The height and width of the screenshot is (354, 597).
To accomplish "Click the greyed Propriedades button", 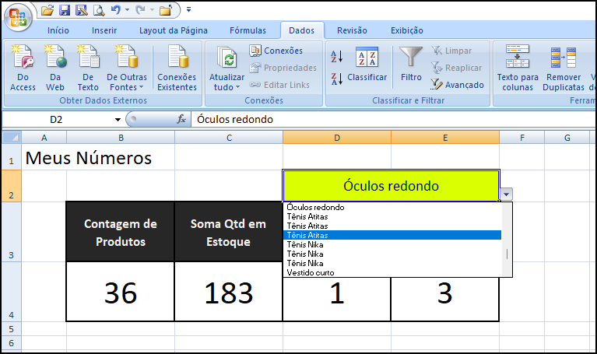I will (x=283, y=68).
